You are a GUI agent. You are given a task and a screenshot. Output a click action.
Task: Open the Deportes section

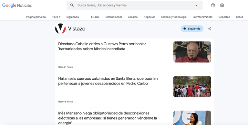coord(224,17)
